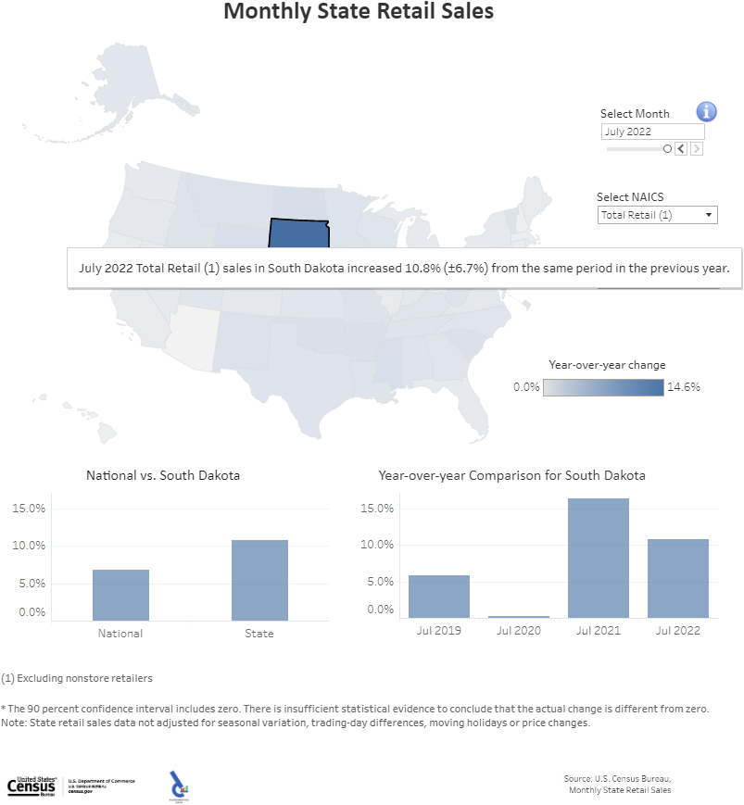This screenshot has height=805, width=744.
Task: Click the Monthly State Retail Sales source text
Action: coord(620,790)
